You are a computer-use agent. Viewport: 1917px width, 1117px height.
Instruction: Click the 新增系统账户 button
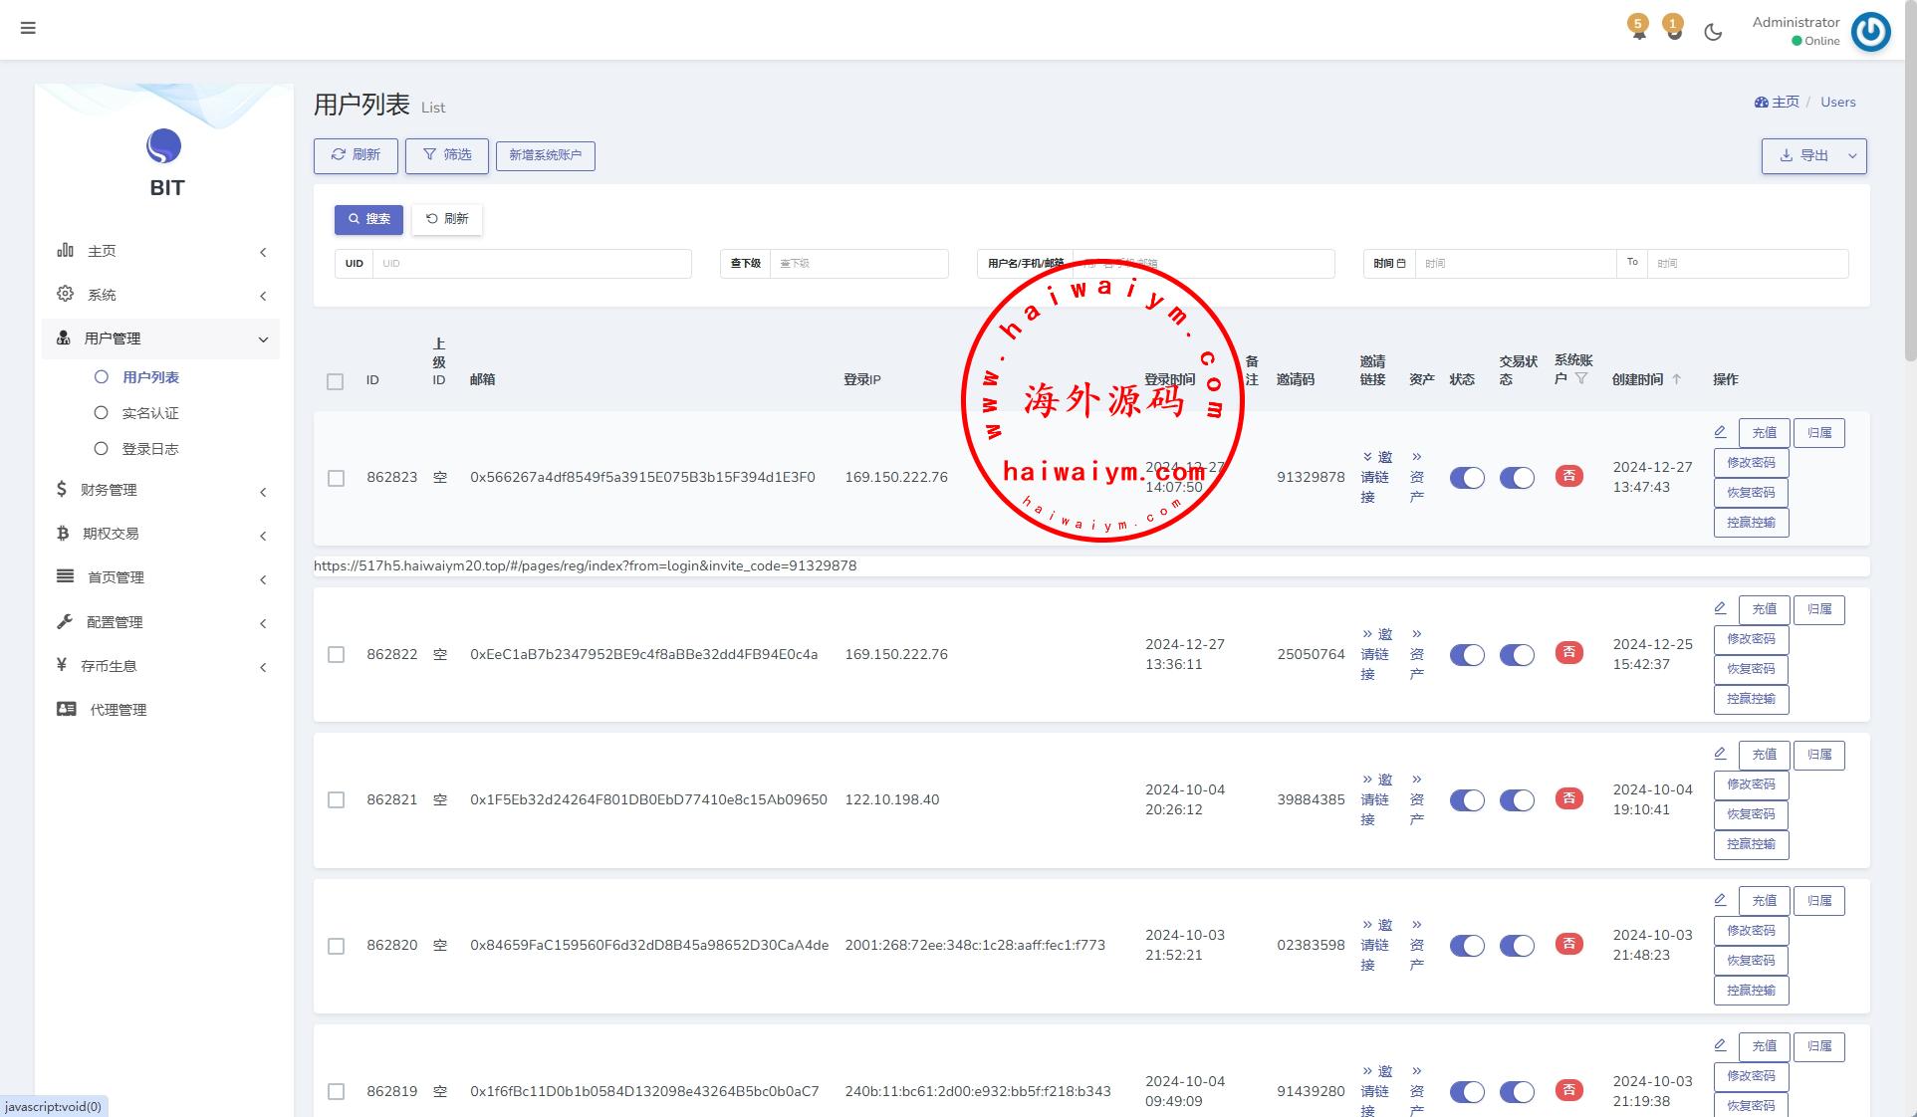(x=545, y=156)
